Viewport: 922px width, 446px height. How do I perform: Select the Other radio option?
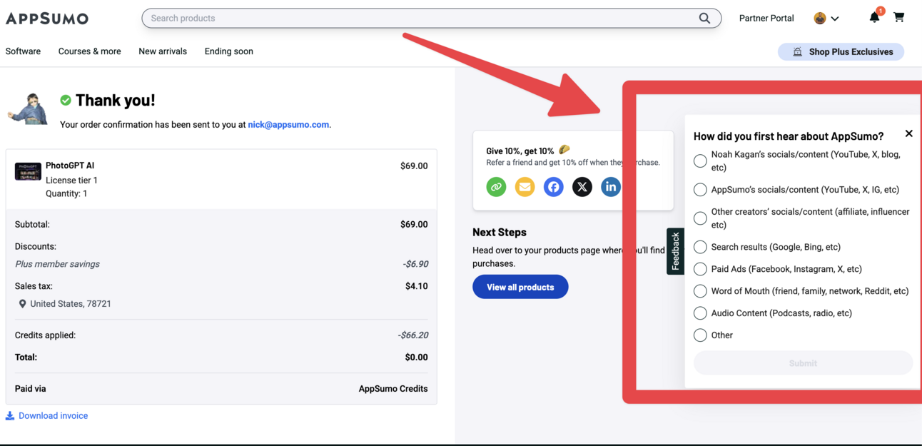(x=700, y=335)
